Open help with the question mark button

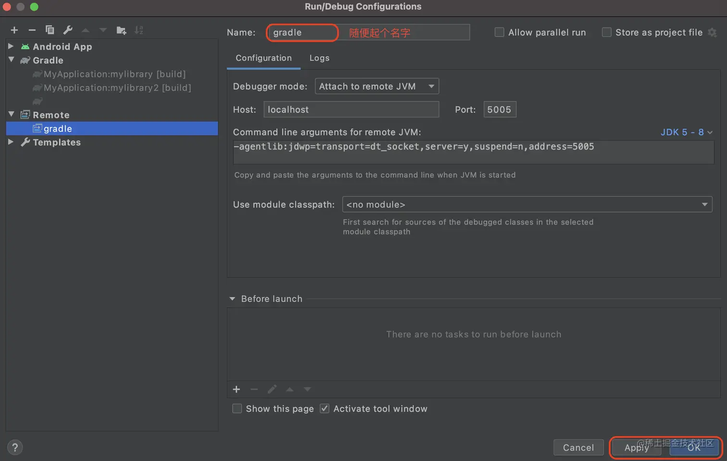click(15, 448)
